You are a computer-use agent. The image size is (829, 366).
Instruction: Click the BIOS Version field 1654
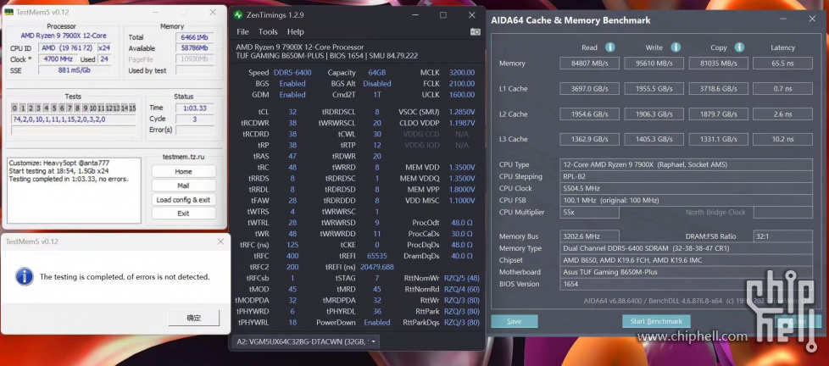[687, 284]
